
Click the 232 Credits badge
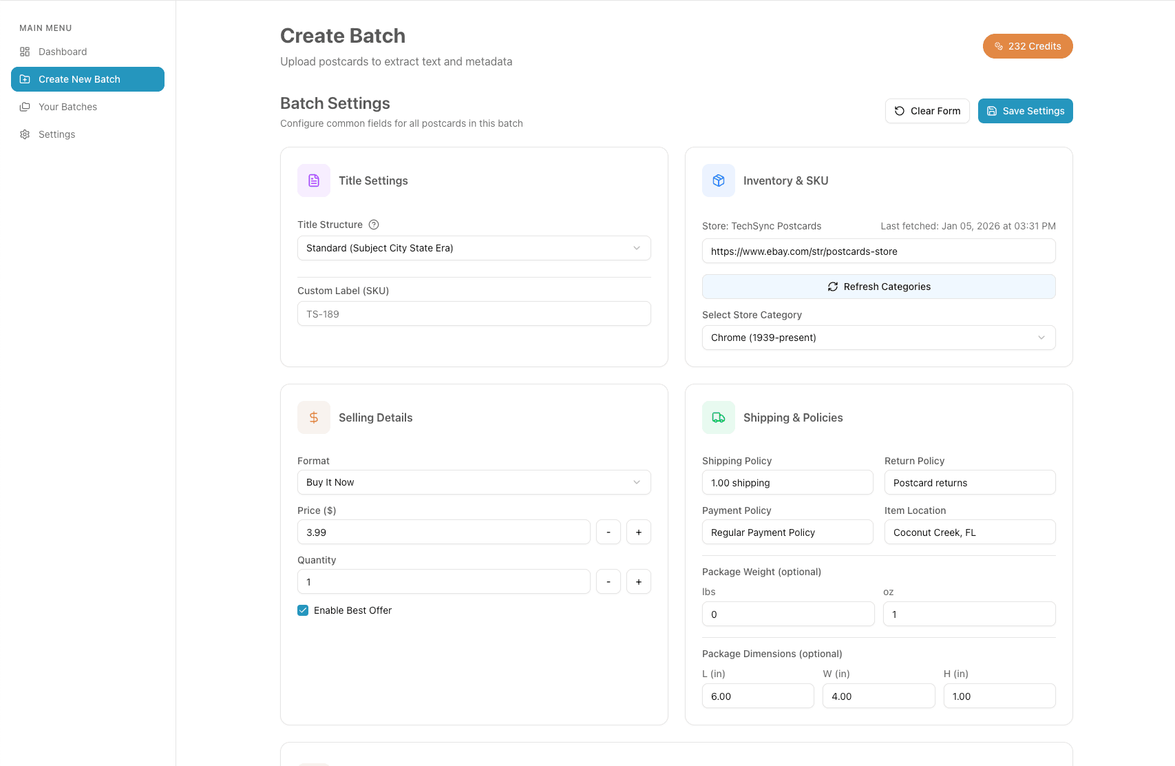tap(1027, 46)
